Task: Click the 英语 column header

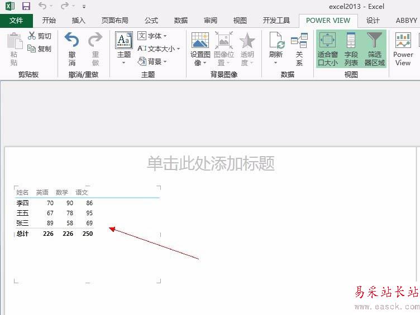Action: [x=42, y=192]
